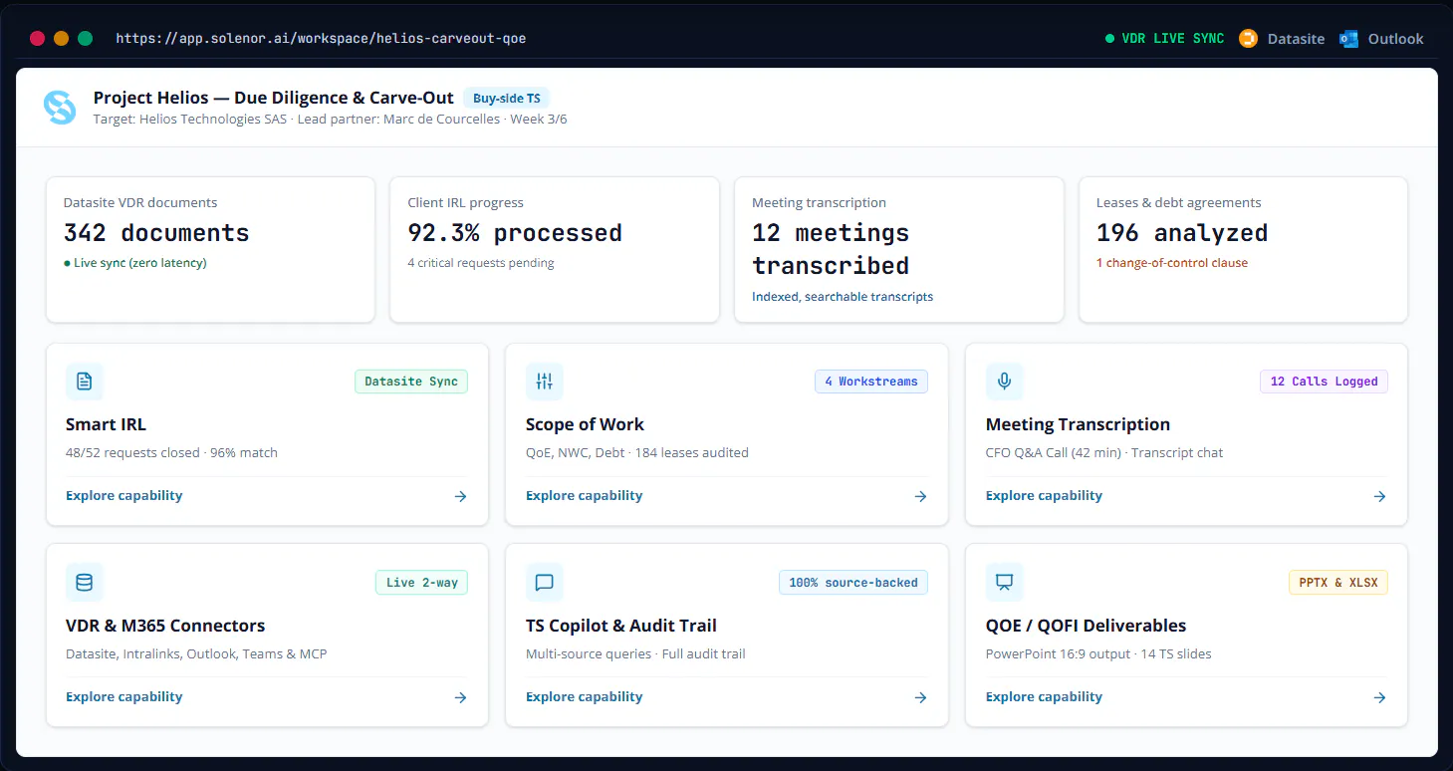The height and width of the screenshot is (771, 1453).
Task: Click the arrow on Scope of Work card
Action: click(x=920, y=496)
